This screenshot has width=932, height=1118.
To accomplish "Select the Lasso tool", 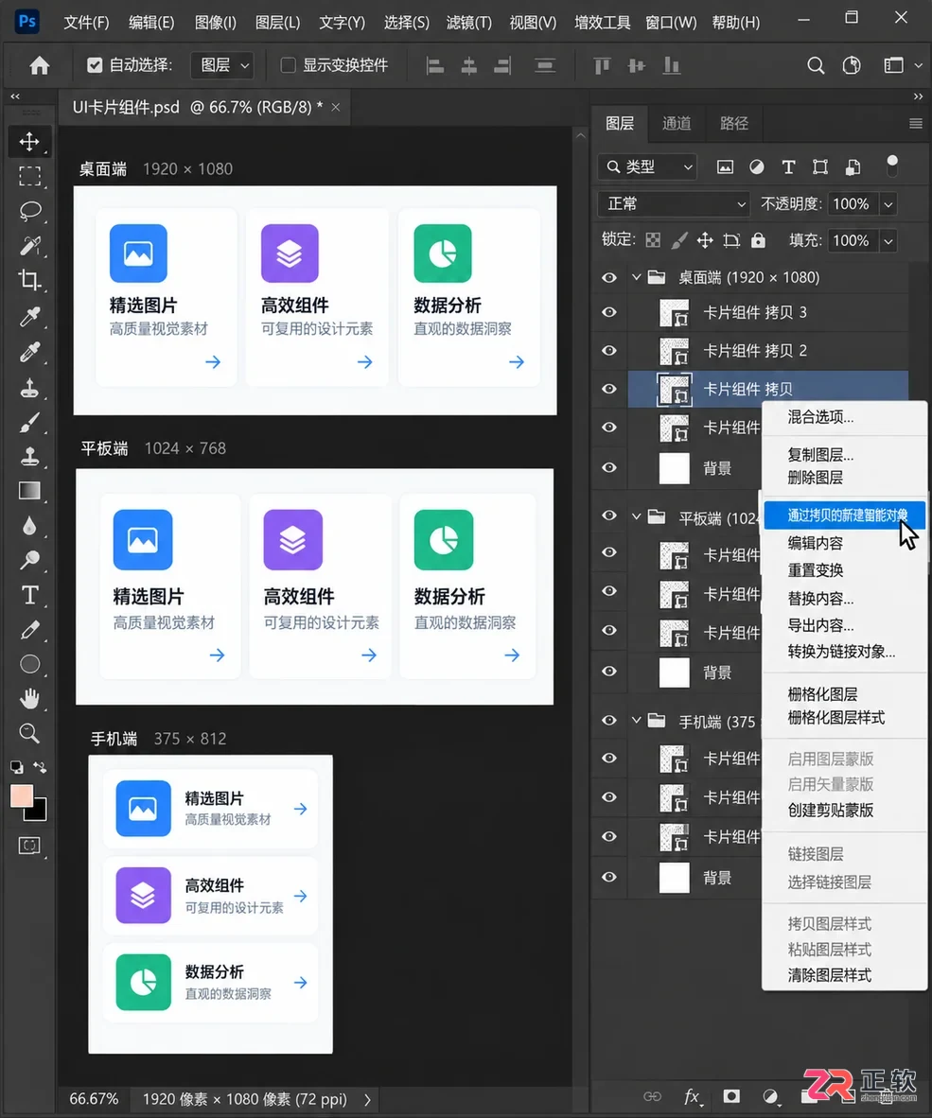I will click(29, 210).
